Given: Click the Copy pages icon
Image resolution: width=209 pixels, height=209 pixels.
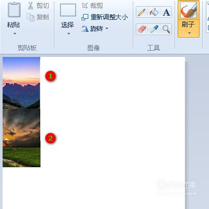Looking at the screenshot, I should tap(30, 17).
